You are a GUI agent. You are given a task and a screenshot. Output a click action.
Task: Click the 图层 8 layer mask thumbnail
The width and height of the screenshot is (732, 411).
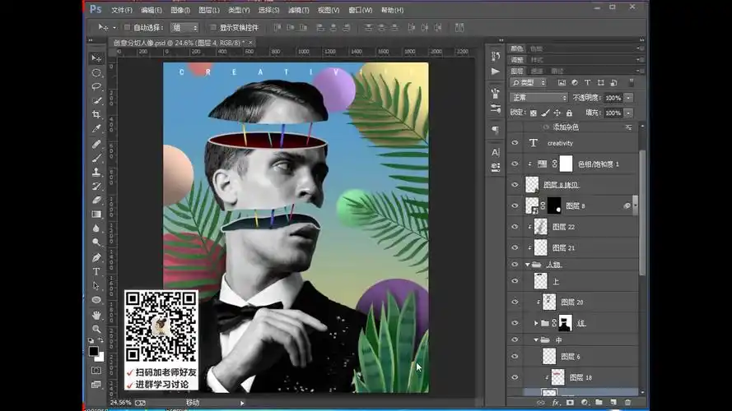coord(553,205)
